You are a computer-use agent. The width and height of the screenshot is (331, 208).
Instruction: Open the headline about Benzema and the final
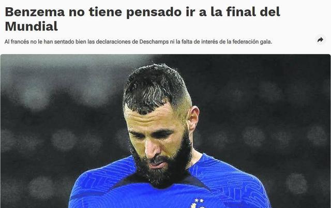(143, 19)
